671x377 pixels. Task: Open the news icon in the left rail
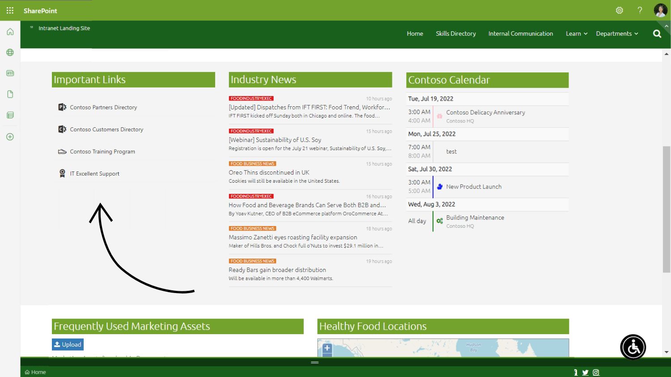(x=10, y=73)
